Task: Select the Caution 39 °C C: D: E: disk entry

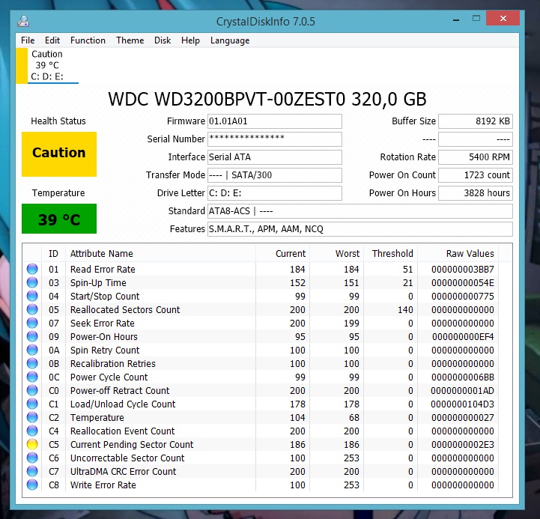Action: 47,65
